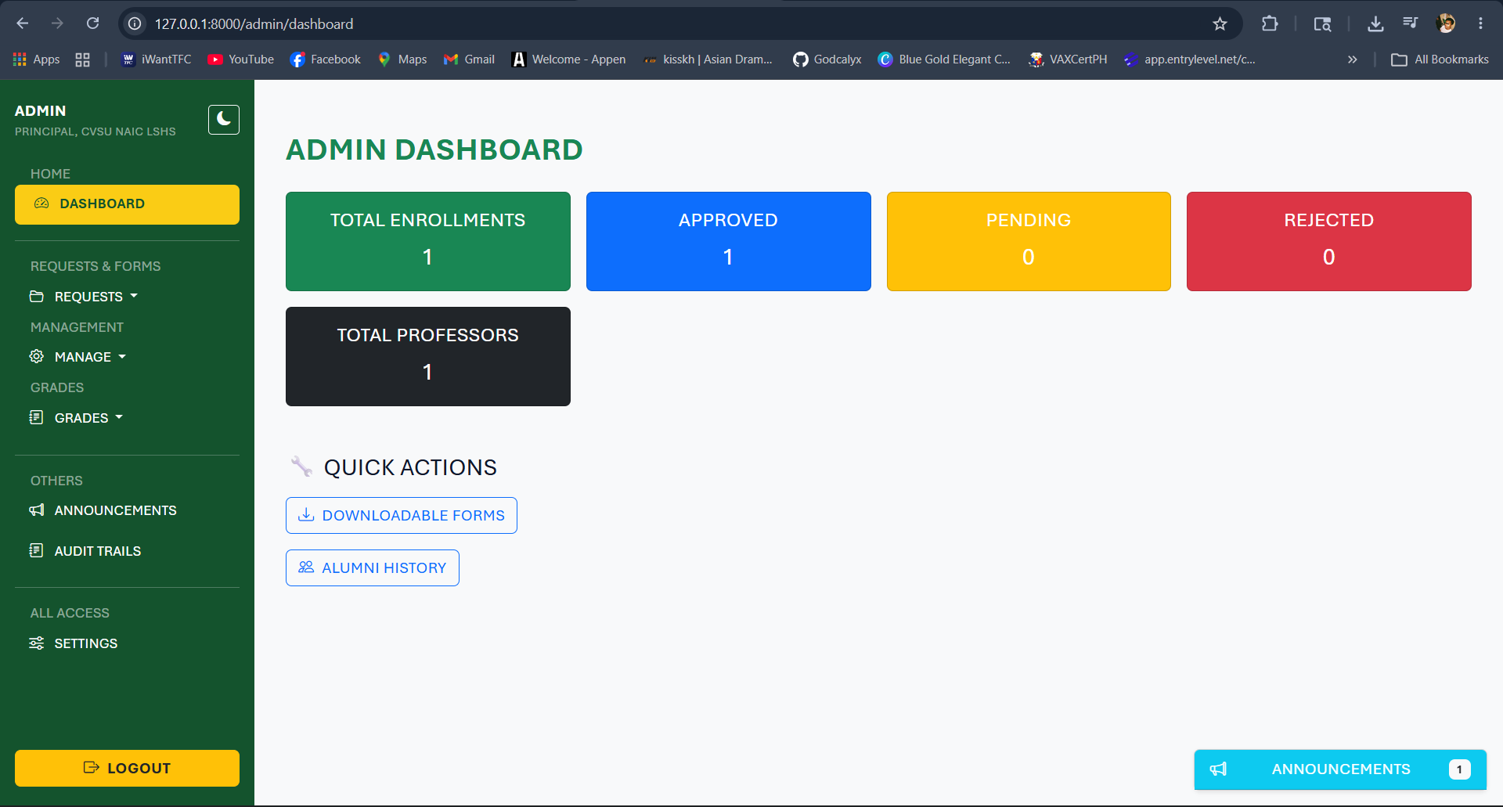Click the megaphone icon on floating Announcements bar
Screen dimensions: 1503x807
[1219, 769]
